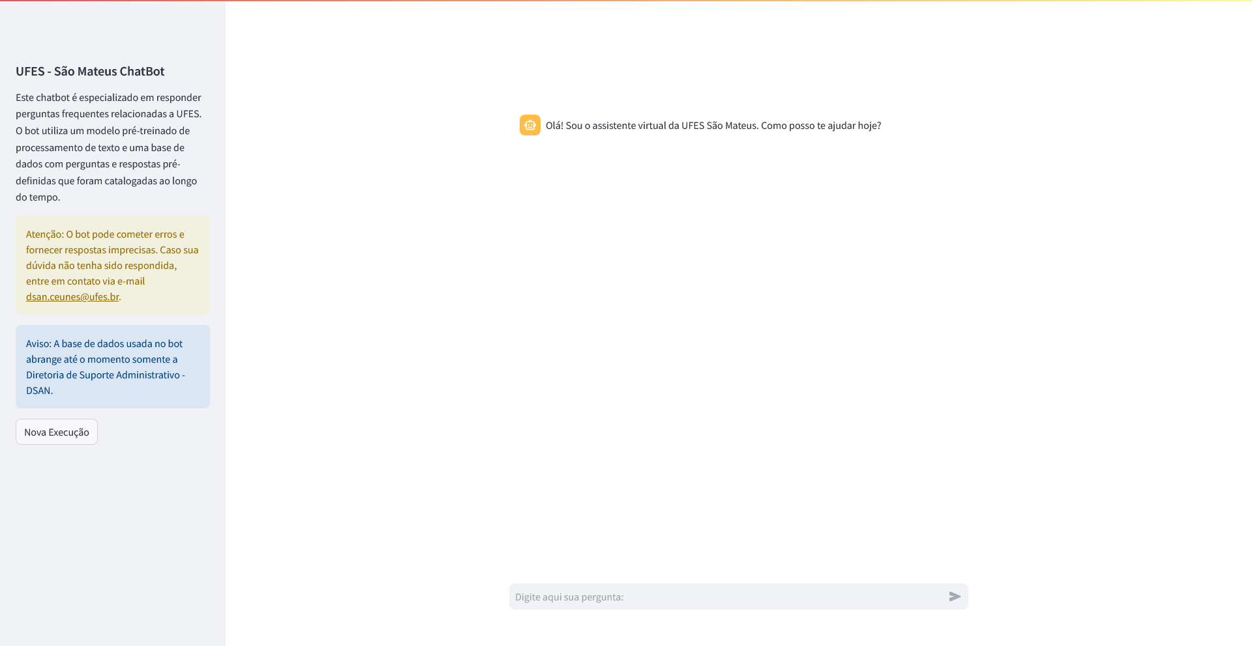The width and height of the screenshot is (1252, 646).
Task: Click the 'UFES - São Mateus ChatBot' heading
Action: [x=90, y=72]
